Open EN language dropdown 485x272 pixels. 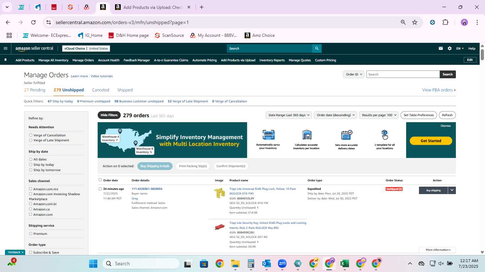click(x=460, y=49)
